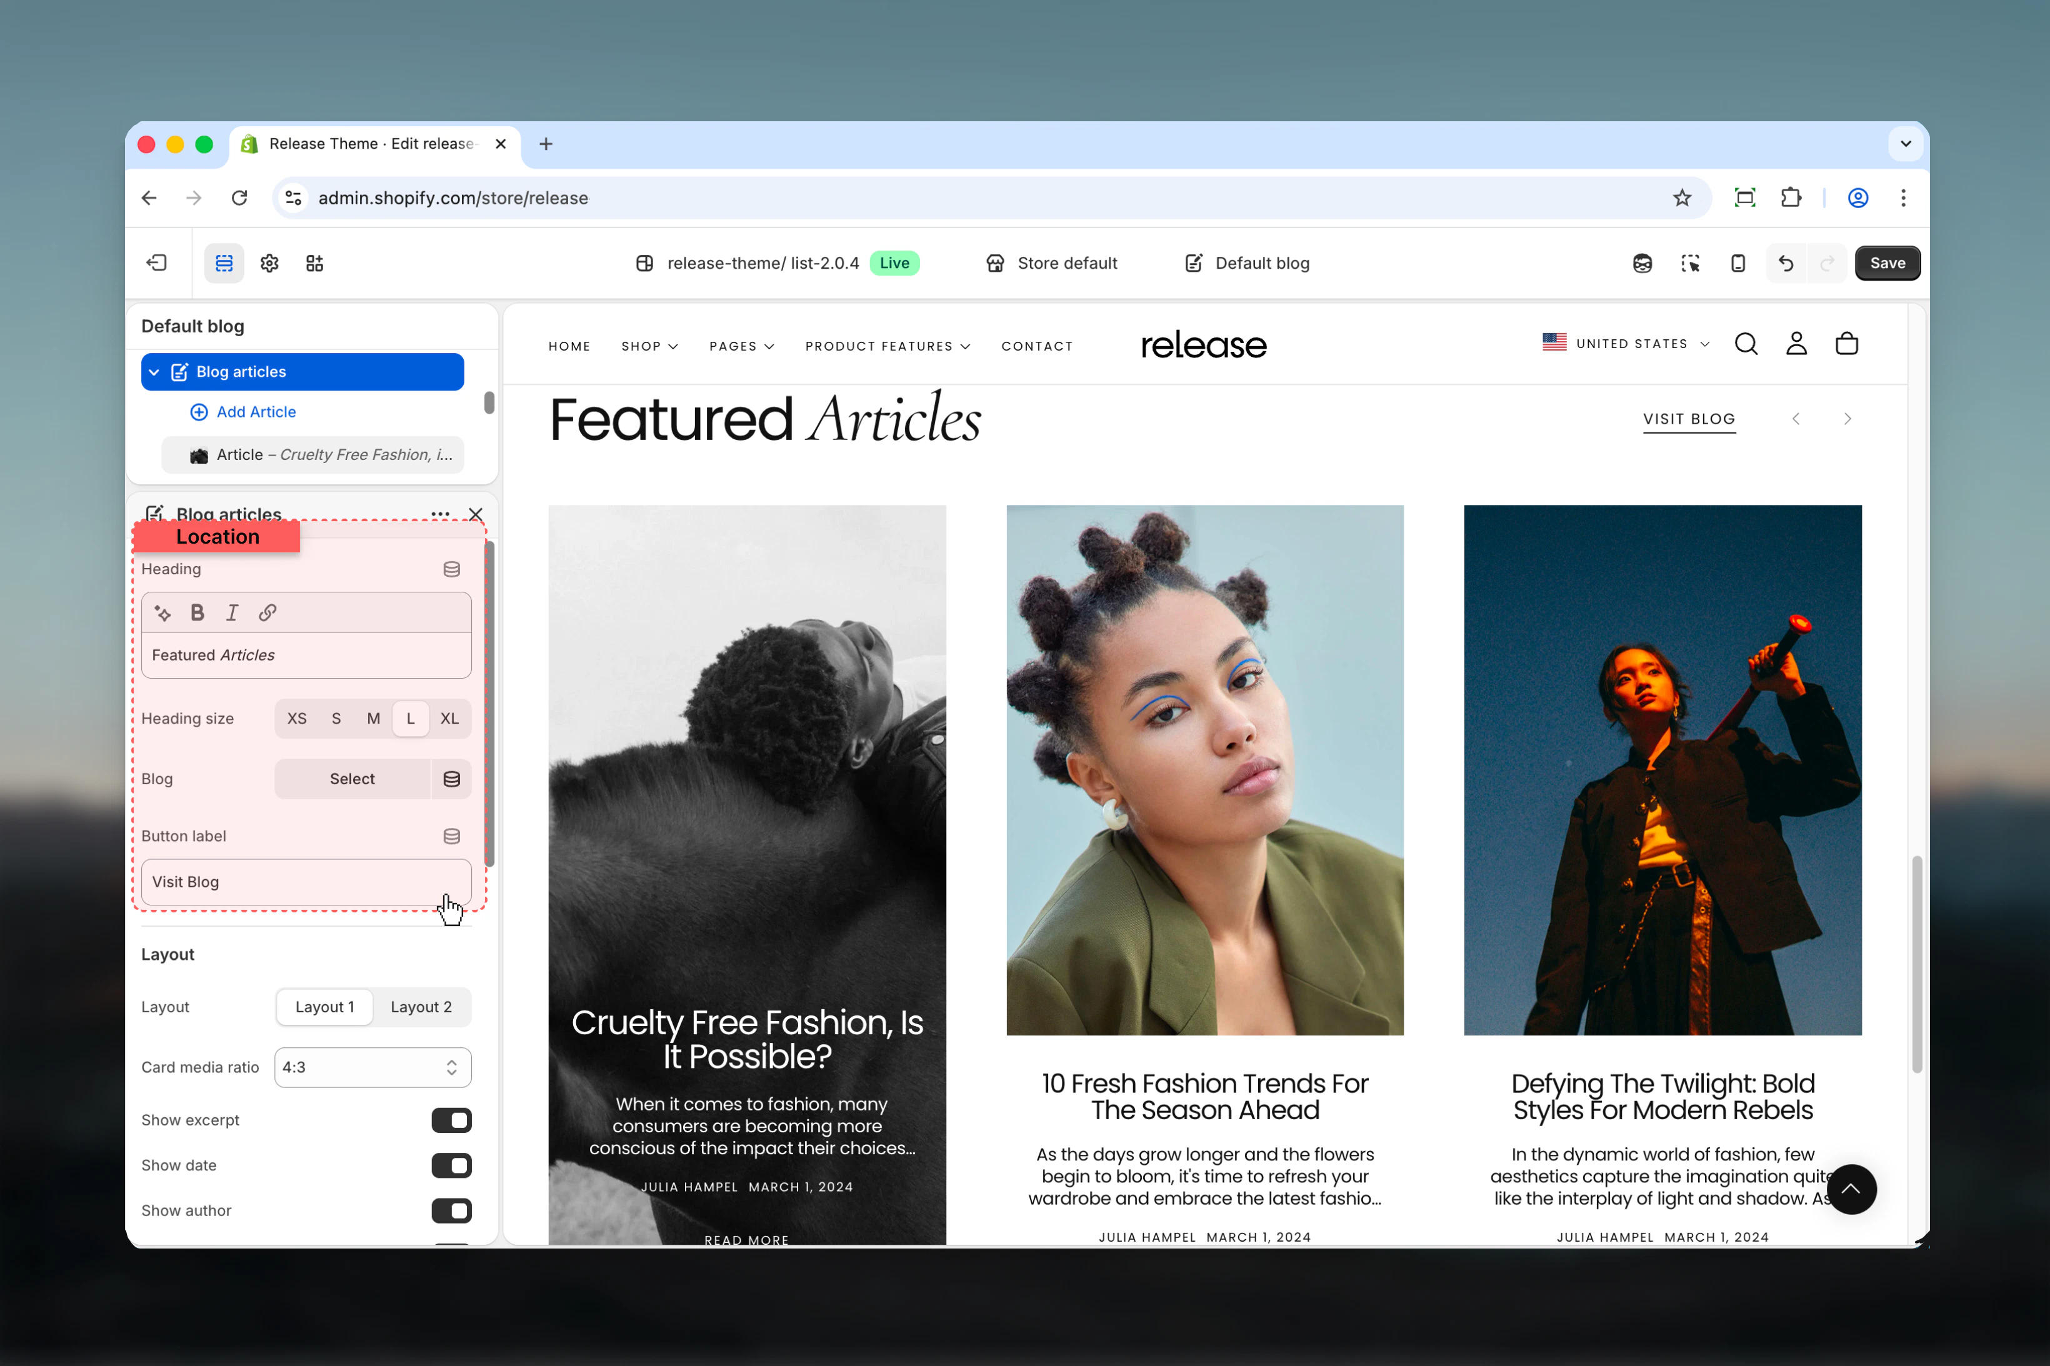The width and height of the screenshot is (2050, 1366).
Task: Open storefront search icon
Action: pyautogui.click(x=1746, y=344)
